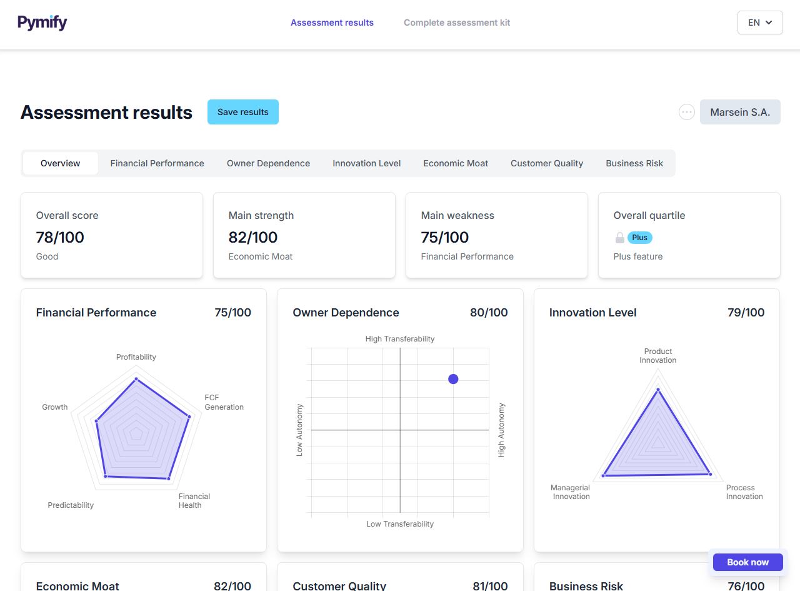Click the Owner Dependence card title

pos(346,313)
